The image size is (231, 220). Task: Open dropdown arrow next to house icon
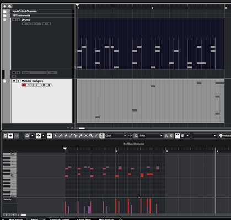pos(32,136)
